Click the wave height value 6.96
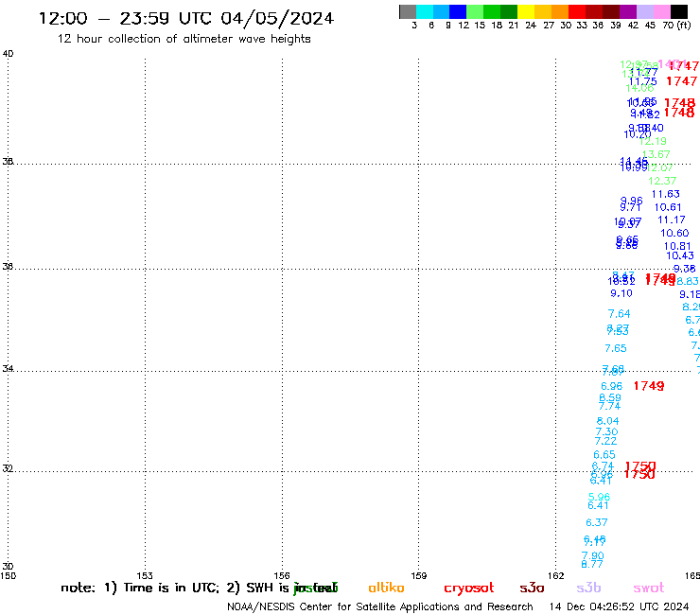Screen dimensions: 700x615 click(x=612, y=386)
